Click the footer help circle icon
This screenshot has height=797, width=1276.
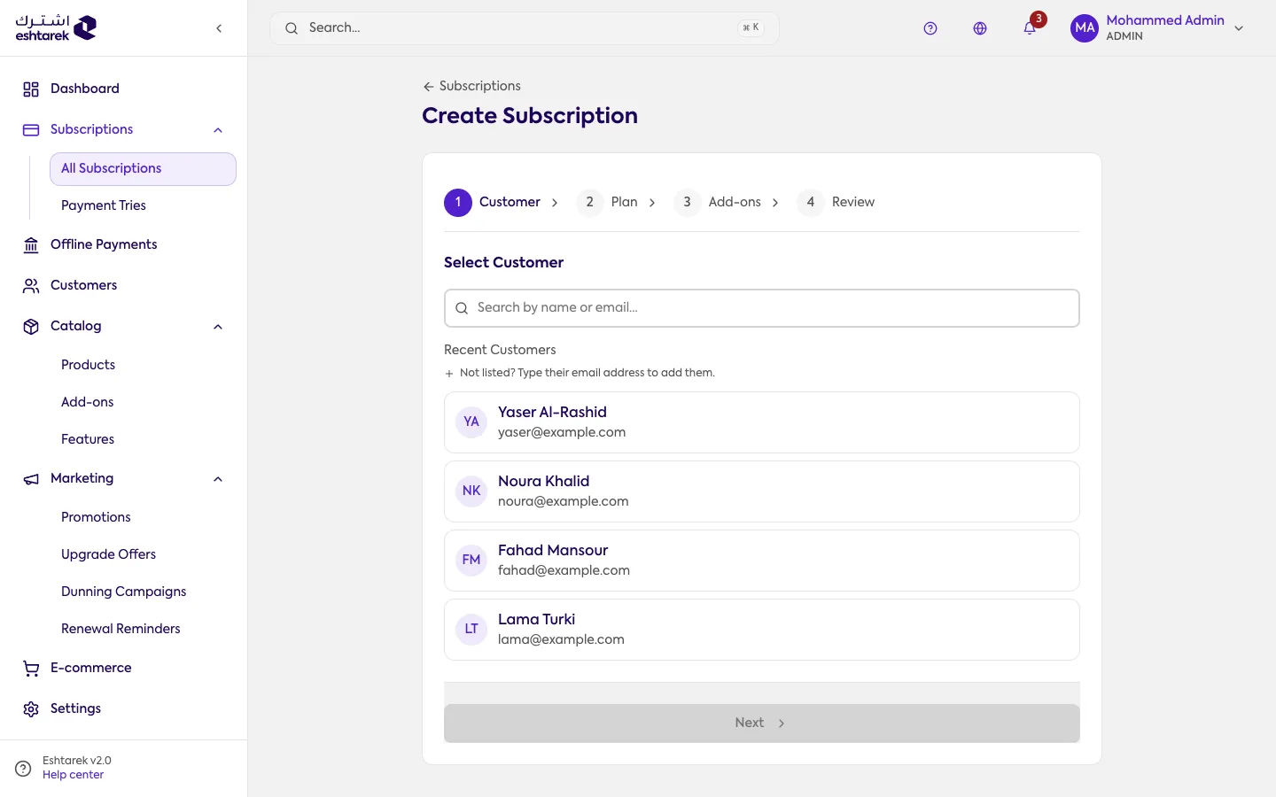24,769
